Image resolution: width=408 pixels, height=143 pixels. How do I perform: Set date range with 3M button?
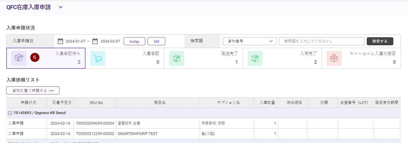click(x=156, y=41)
